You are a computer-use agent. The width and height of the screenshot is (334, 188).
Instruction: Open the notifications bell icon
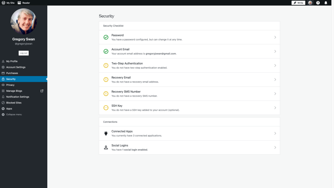point(326,3)
